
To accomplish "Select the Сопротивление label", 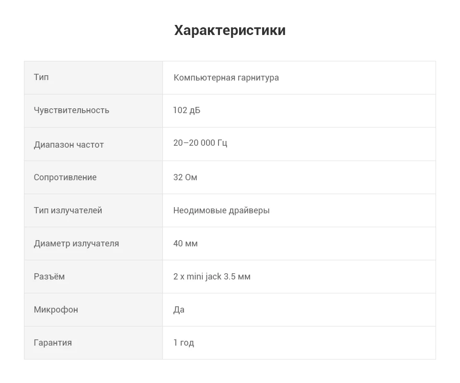I will [65, 177].
